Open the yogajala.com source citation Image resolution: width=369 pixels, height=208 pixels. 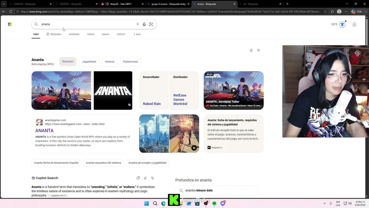[x=58, y=196]
